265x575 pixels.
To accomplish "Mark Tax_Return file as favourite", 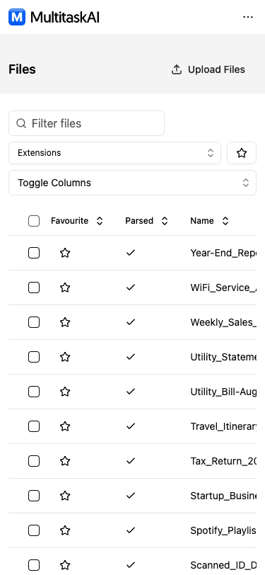I will tap(65, 461).
